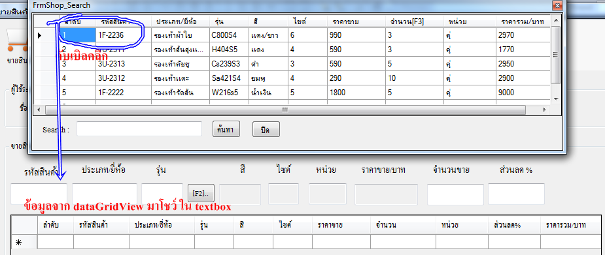Viewport: 605px width, 255px height.
Task: Click the ราคาขาย/บาท field in sales form
Action: (x=387, y=194)
